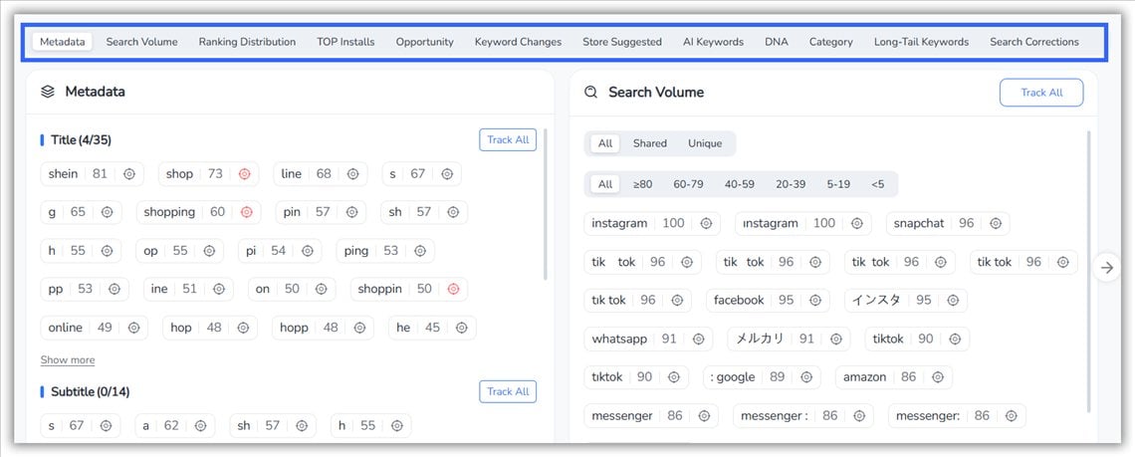The height and width of the screenshot is (457, 1135).
Task: Click the shein keyword text
Action: click(x=63, y=174)
